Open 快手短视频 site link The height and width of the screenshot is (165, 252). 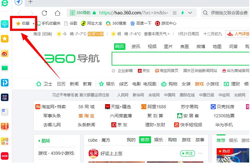[188, 125]
